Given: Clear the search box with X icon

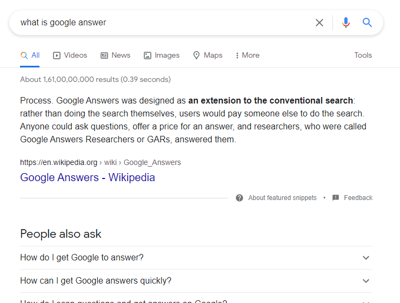Looking at the screenshot, I should (x=319, y=23).
